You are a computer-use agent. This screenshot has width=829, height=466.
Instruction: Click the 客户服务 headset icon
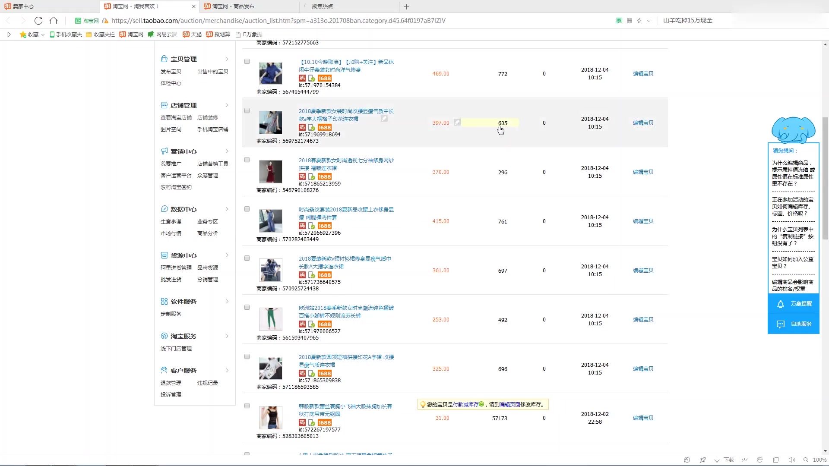pyautogui.click(x=164, y=371)
